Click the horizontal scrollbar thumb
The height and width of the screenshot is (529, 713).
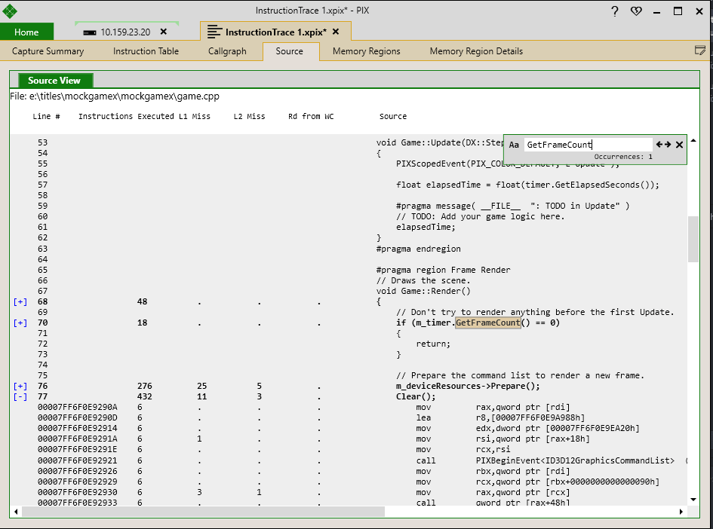(x=203, y=512)
